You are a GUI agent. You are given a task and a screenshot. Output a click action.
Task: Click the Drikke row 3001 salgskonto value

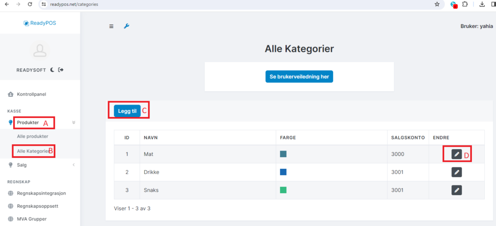(x=398, y=172)
